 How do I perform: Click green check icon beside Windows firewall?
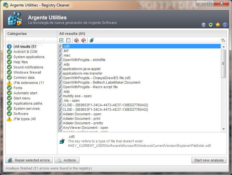click(x=9, y=72)
